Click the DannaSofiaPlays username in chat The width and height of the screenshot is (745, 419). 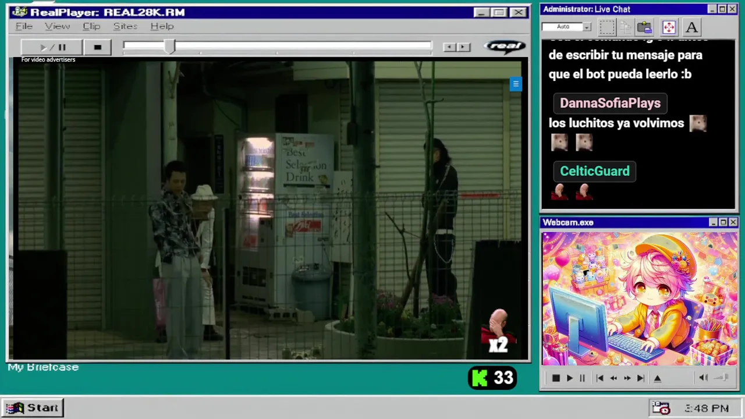pos(610,103)
